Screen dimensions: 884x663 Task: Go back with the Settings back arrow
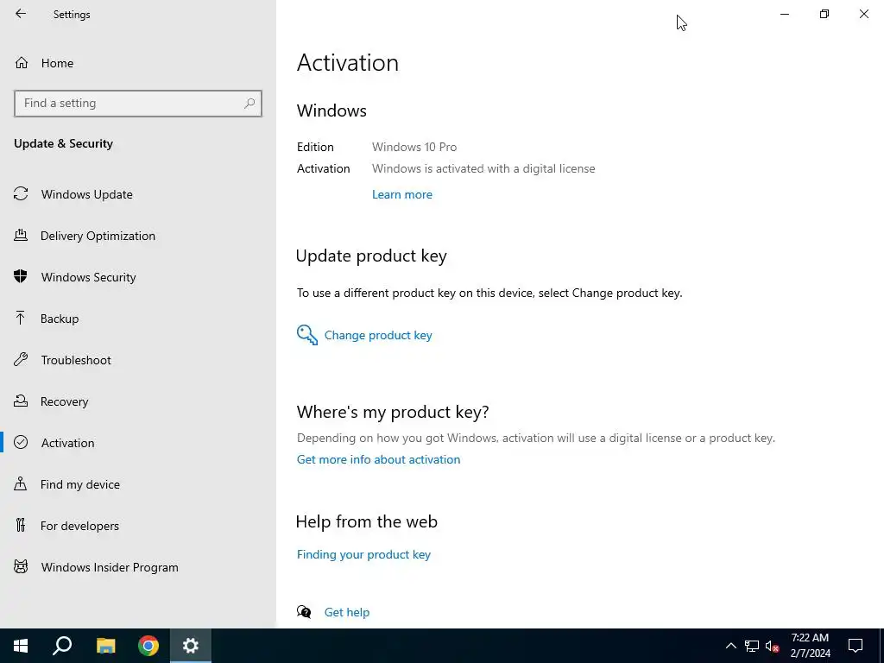pyautogui.click(x=21, y=14)
